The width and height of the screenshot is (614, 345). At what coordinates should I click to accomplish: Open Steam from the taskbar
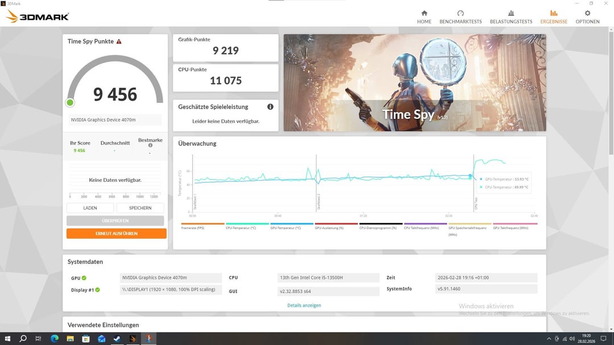click(x=117, y=339)
